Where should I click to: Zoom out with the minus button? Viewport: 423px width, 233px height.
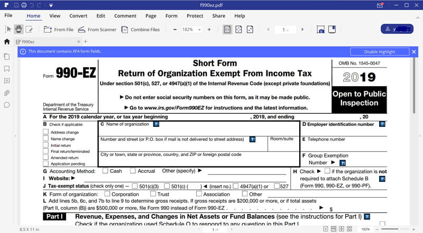(x=175, y=30)
